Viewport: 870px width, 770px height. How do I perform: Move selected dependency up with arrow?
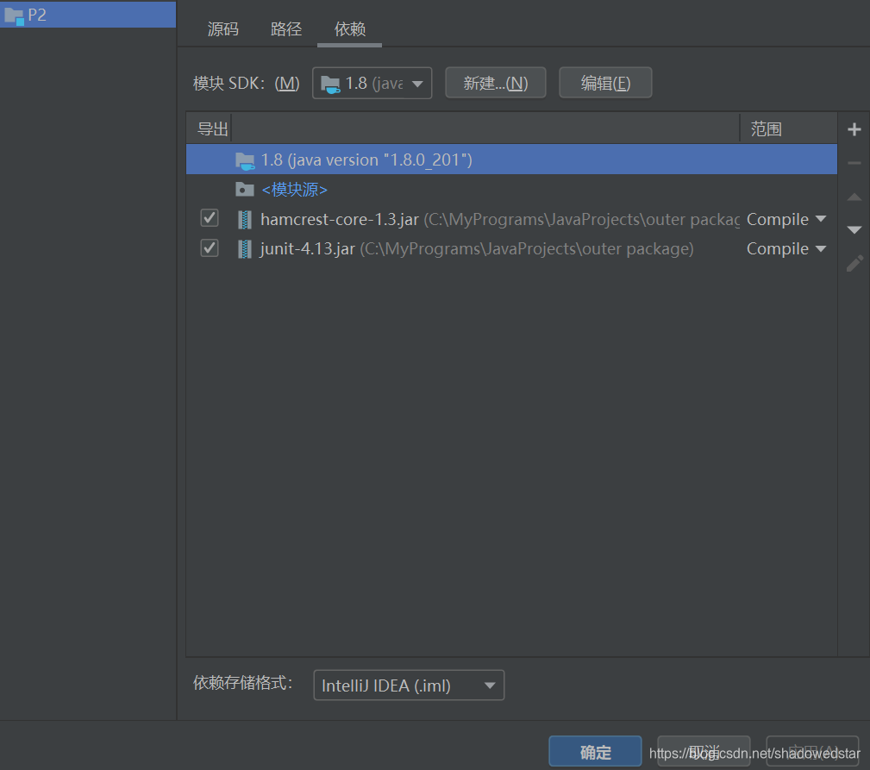click(x=854, y=197)
